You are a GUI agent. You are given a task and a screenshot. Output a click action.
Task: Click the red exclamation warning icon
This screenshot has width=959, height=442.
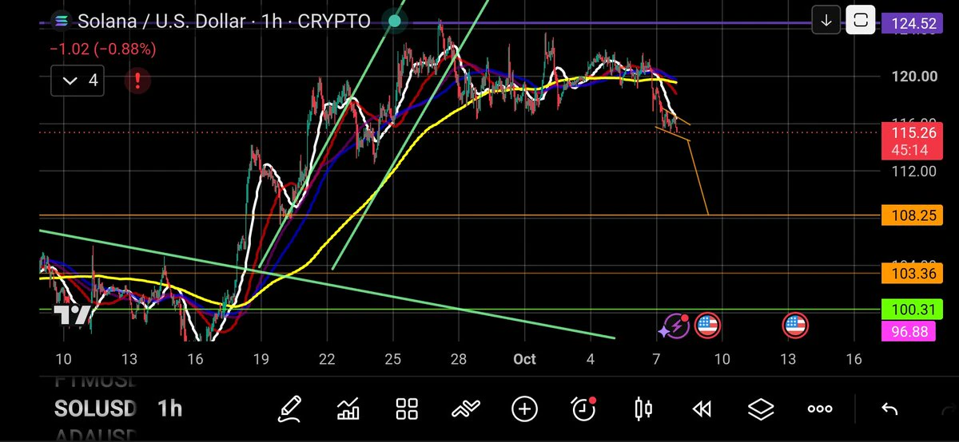tap(138, 81)
